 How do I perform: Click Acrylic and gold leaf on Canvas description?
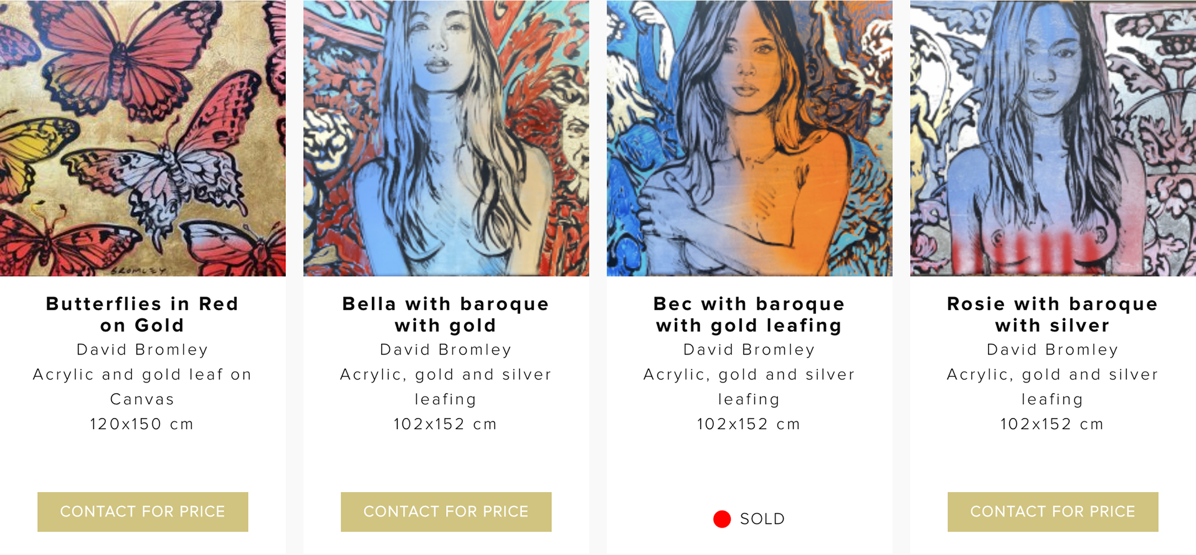[x=143, y=387]
